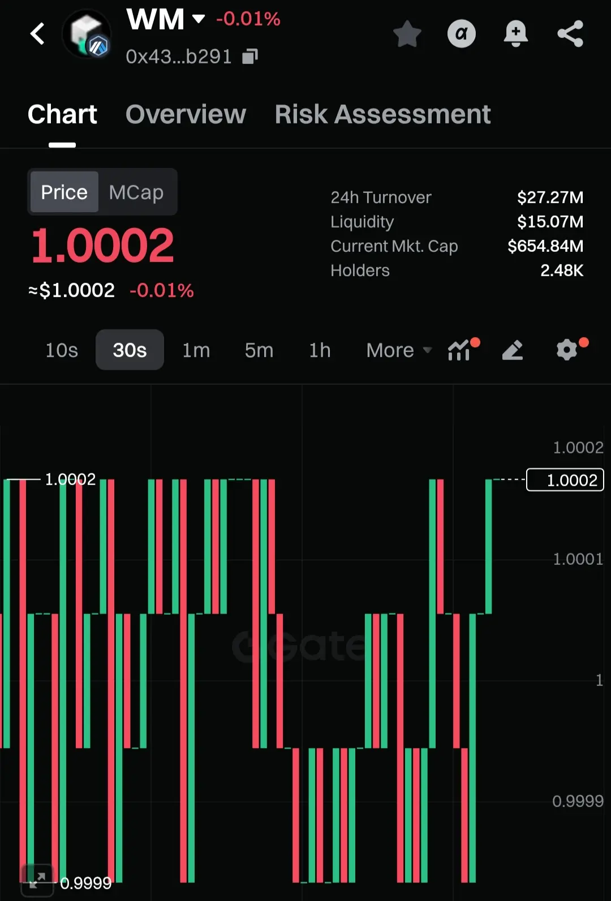This screenshot has width=611, height=901.
Task: Tap the 24h Turnover label
Action: 381,198
